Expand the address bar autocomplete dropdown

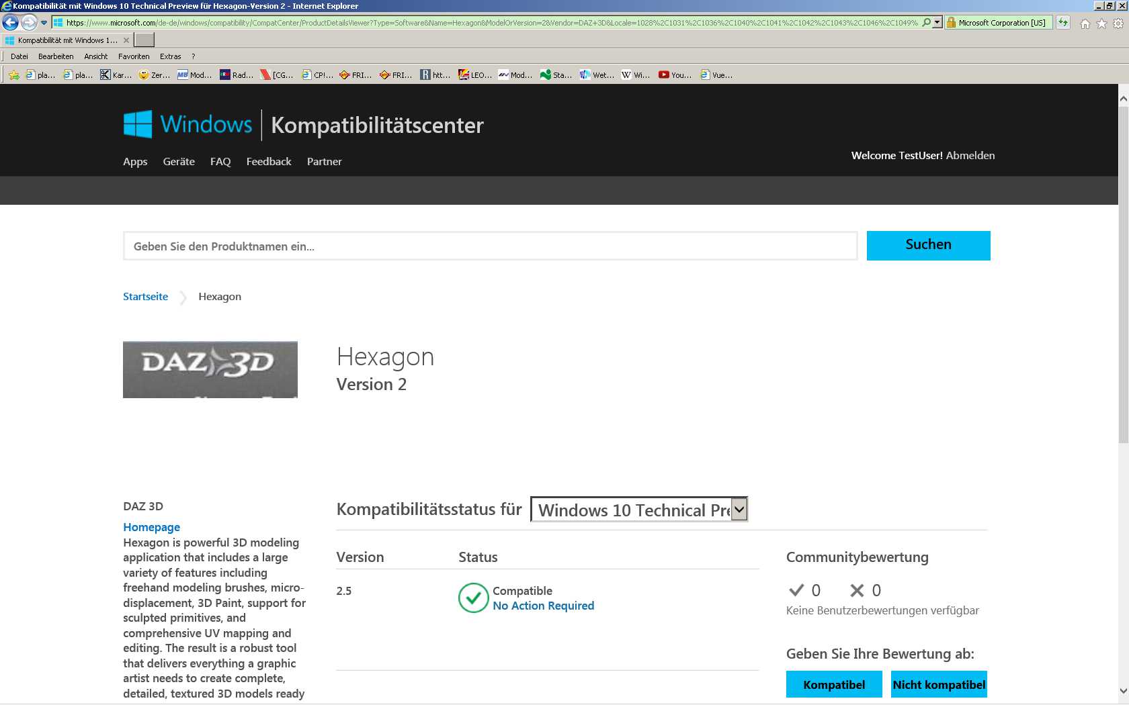(x=937, y=23)
